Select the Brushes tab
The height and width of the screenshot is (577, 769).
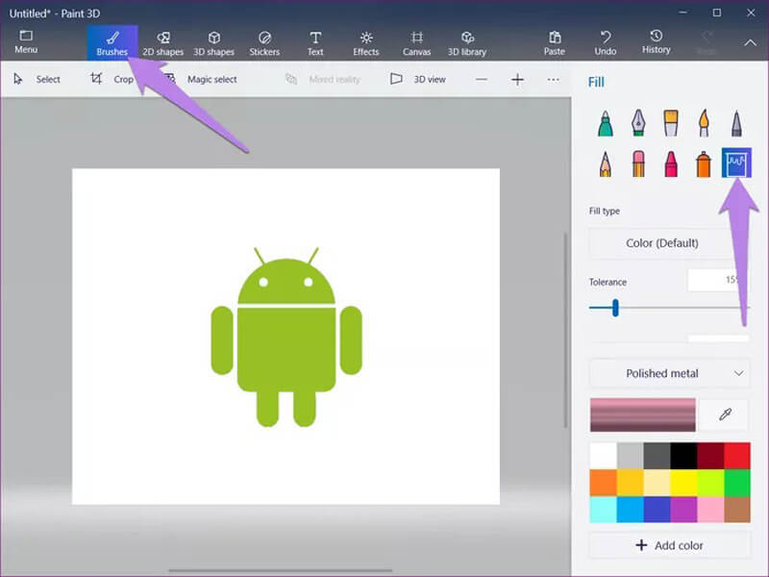tap(112, 43)
